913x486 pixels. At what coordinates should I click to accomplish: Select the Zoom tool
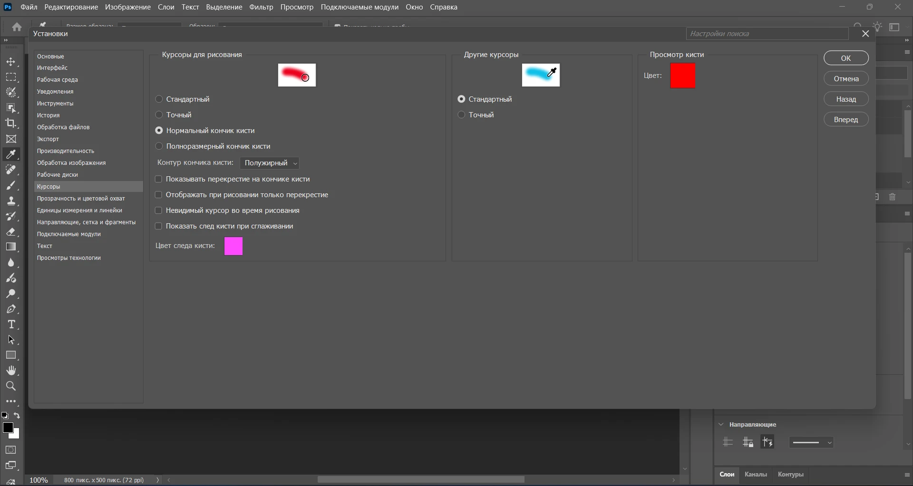11,386
